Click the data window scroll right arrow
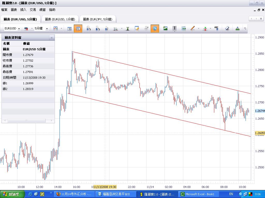265x198 pixels. 51,120
